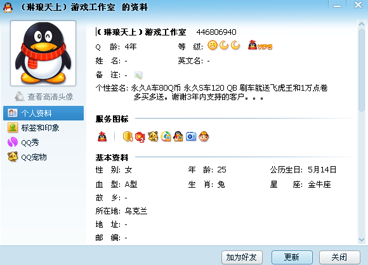The image size is (368, 265).
Task: Click the Qzone colorful swirl service icon
Action: [x=166, y=136]
